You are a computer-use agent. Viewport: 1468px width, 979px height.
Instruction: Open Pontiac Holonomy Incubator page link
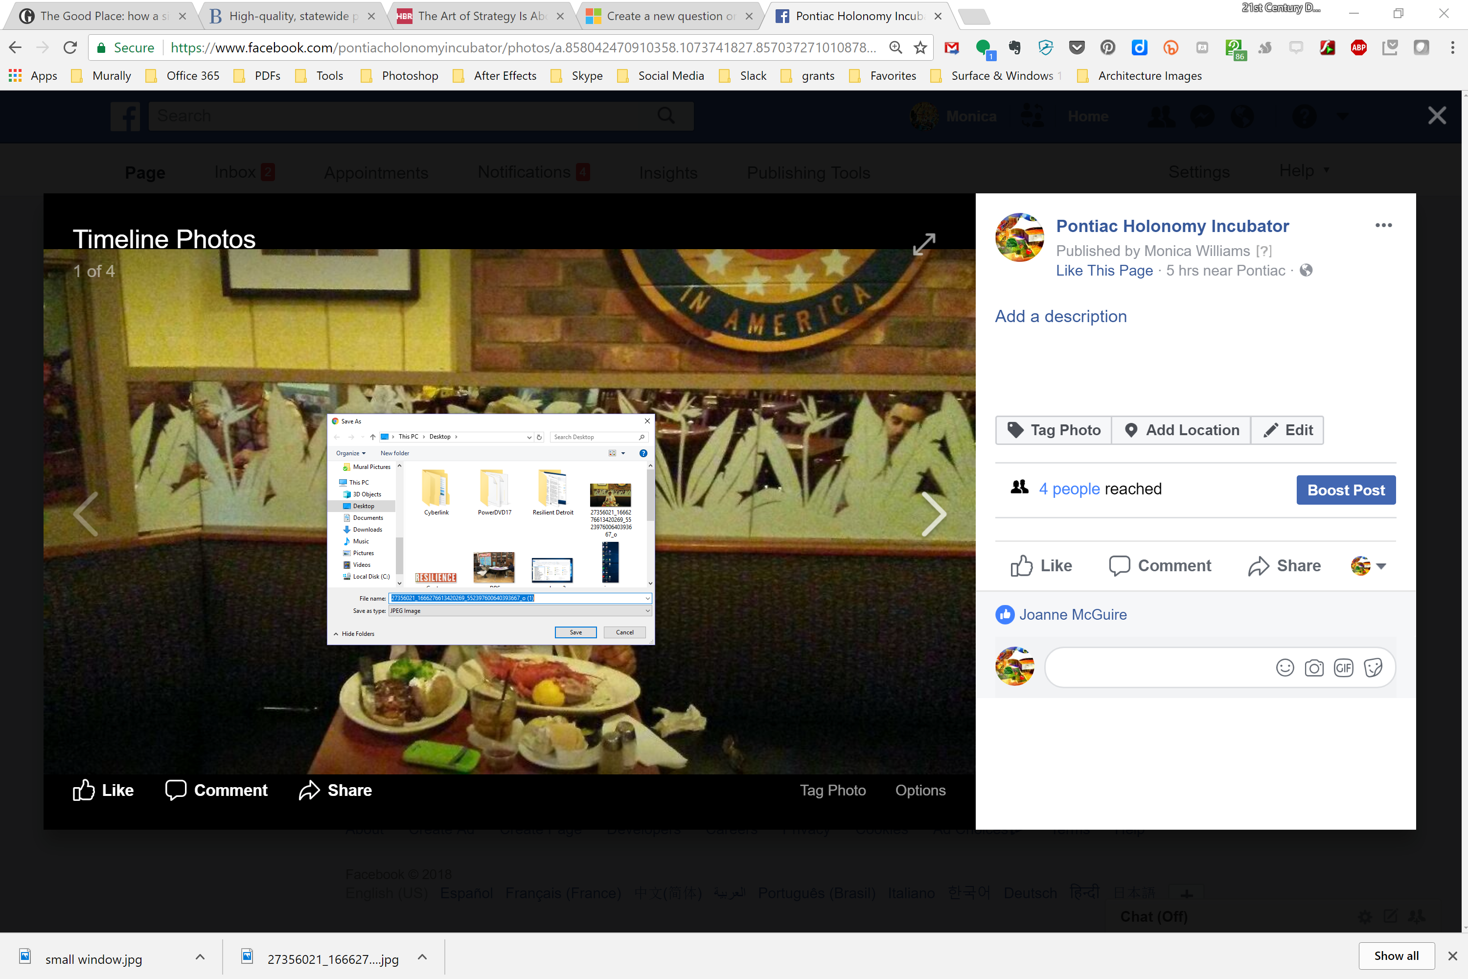pyautogui.click(x=1172, y=226)
